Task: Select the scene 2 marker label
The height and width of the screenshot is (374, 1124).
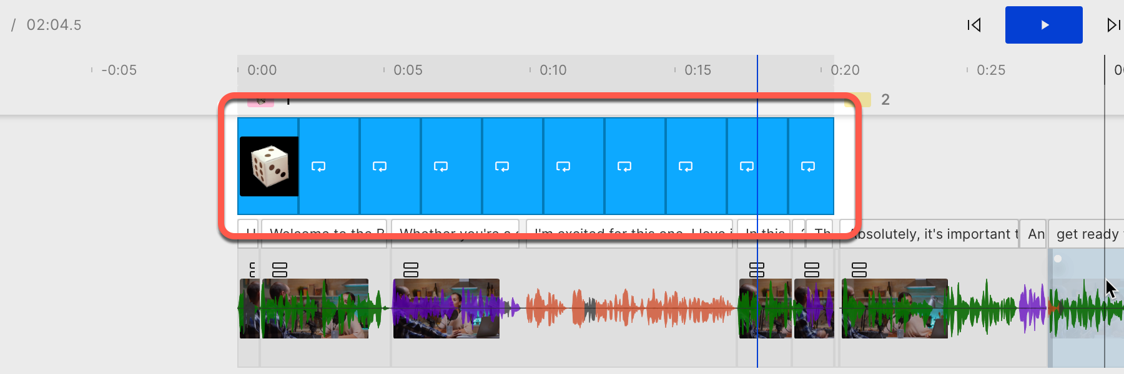Action: [885, 100]
